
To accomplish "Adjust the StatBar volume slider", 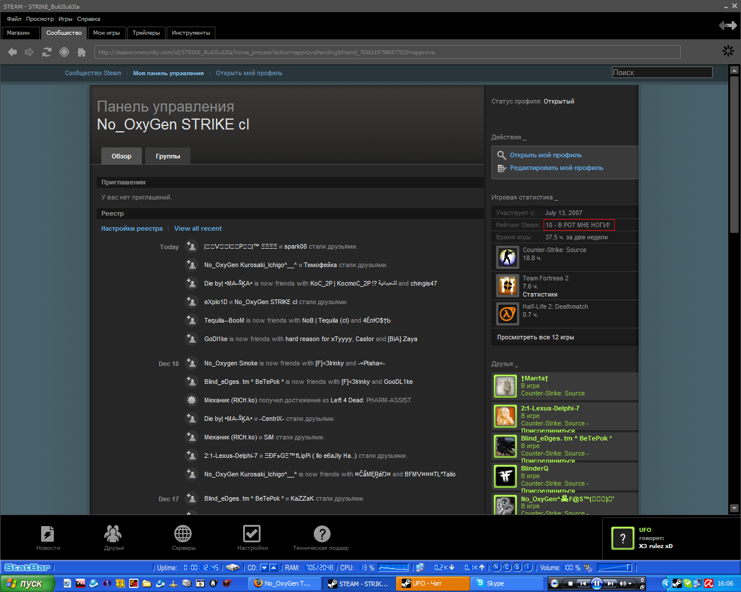I will [614, 568].
